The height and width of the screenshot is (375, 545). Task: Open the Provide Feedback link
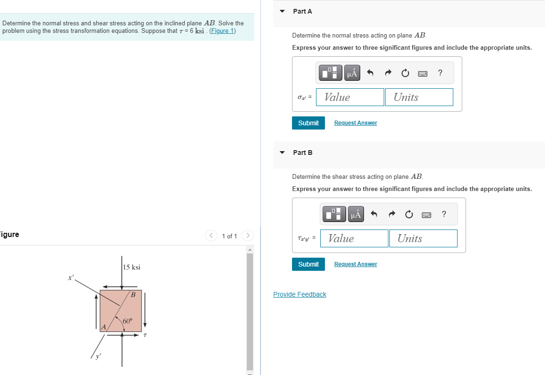pyautogui.click(x=300, y=294)
